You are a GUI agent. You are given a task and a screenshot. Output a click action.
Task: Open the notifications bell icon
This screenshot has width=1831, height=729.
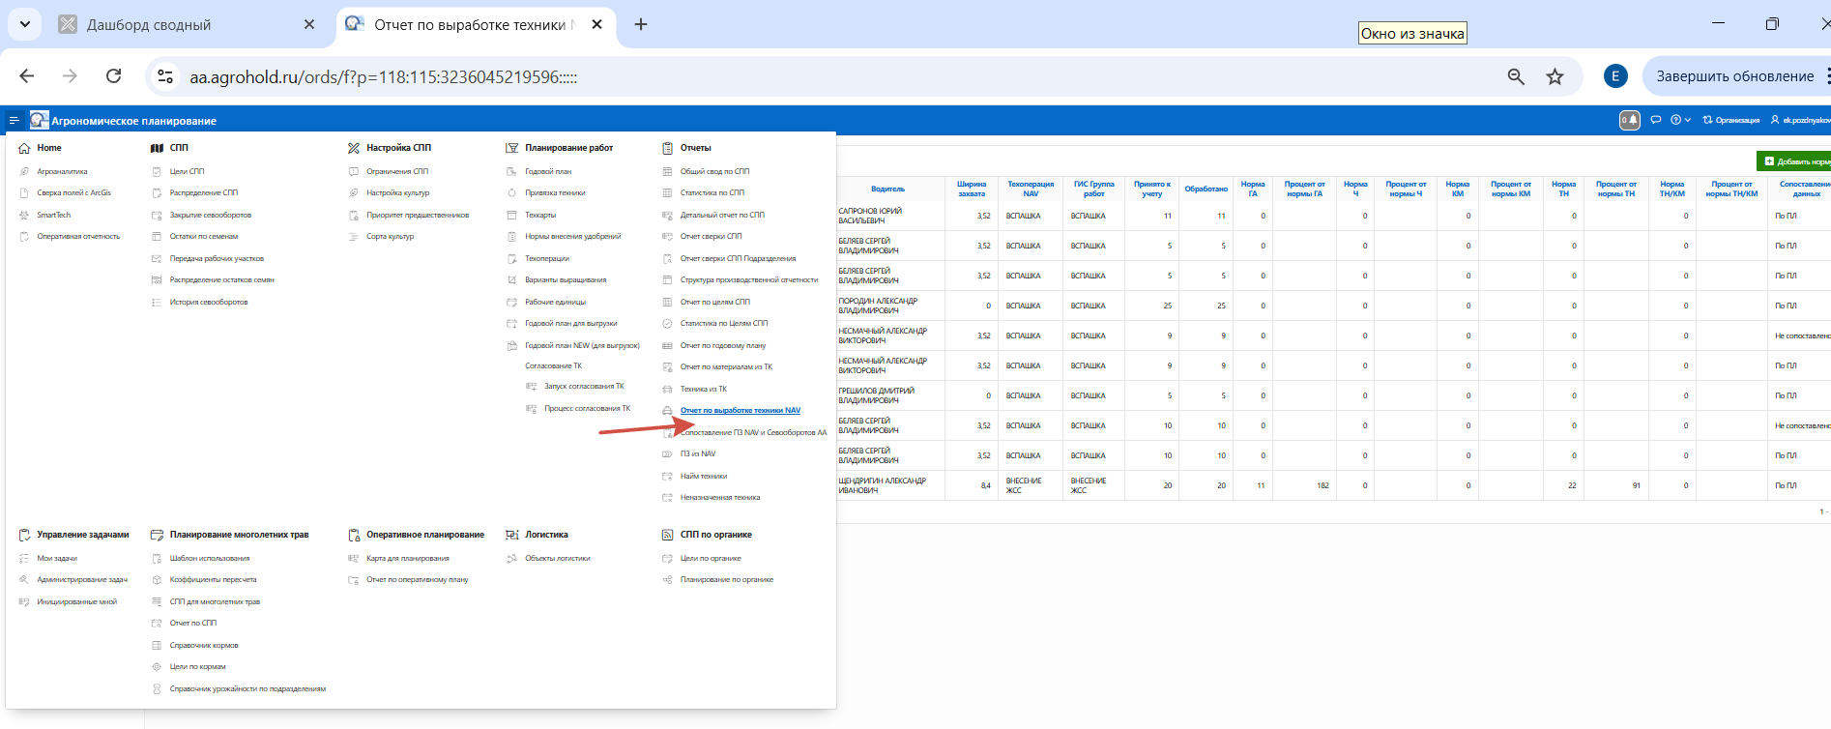click(x=1629, y=121)
